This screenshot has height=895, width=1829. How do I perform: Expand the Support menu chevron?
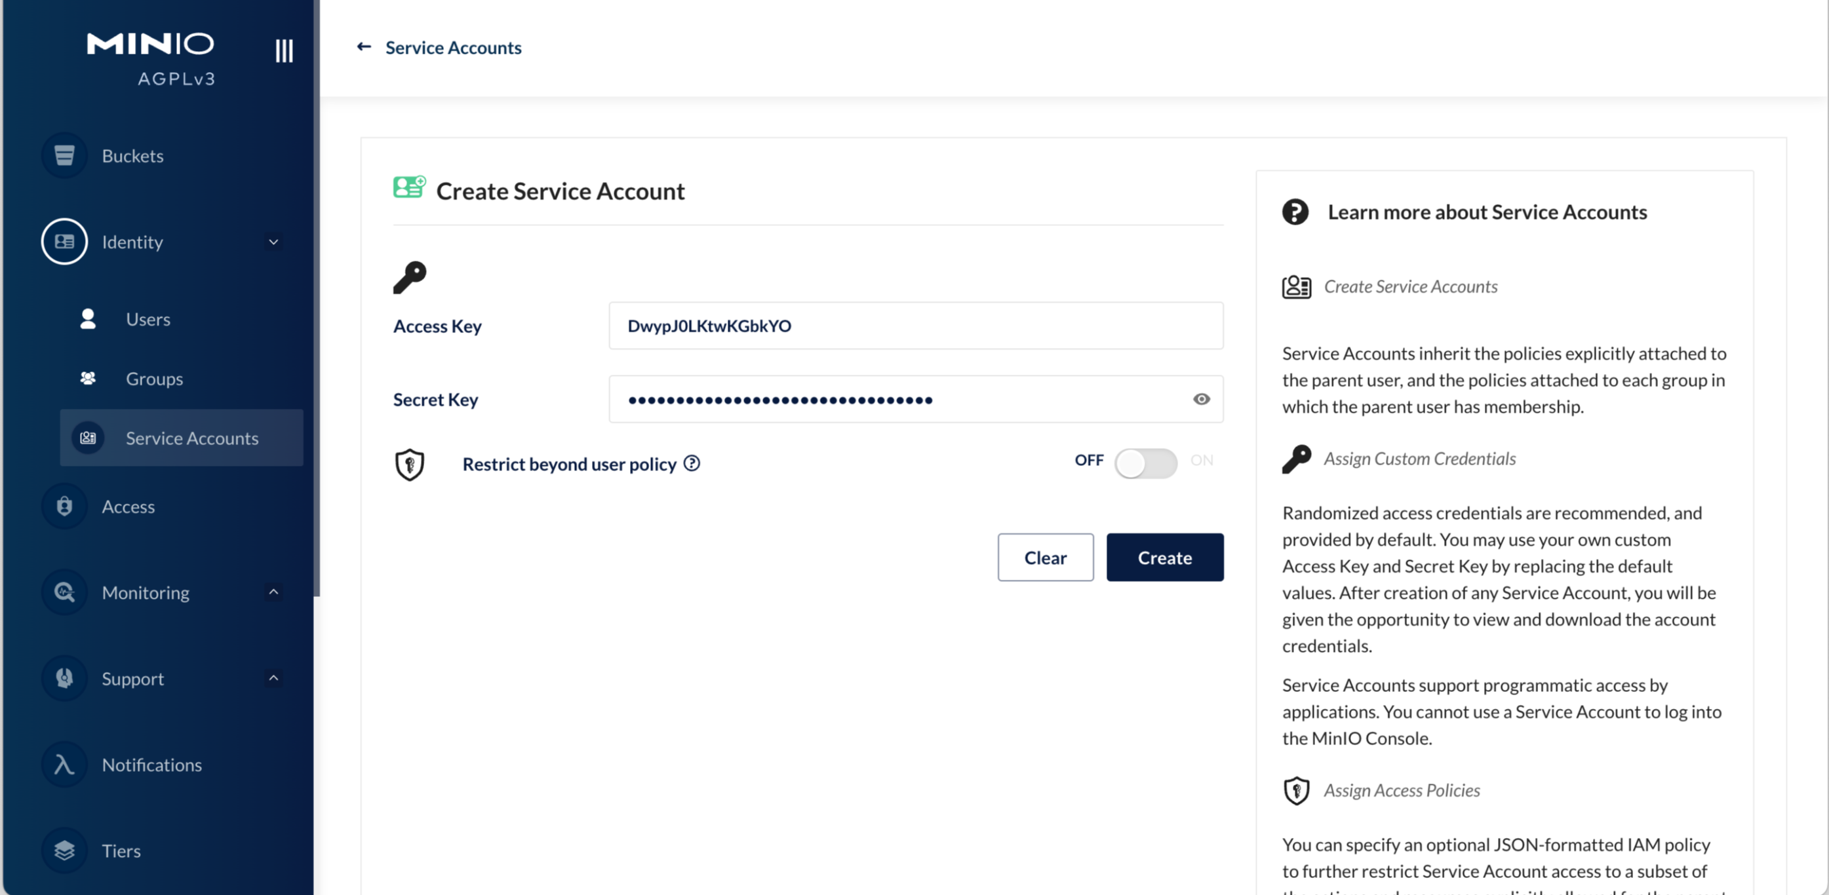273,678
